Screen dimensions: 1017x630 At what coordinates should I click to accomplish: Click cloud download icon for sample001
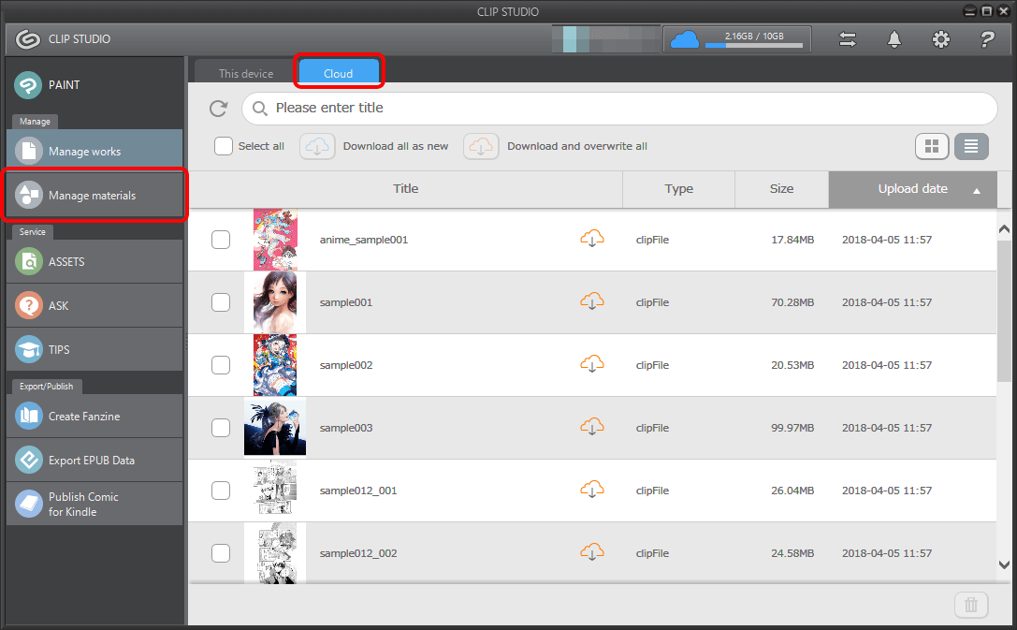pyautogui.click(x=591, y=301)
